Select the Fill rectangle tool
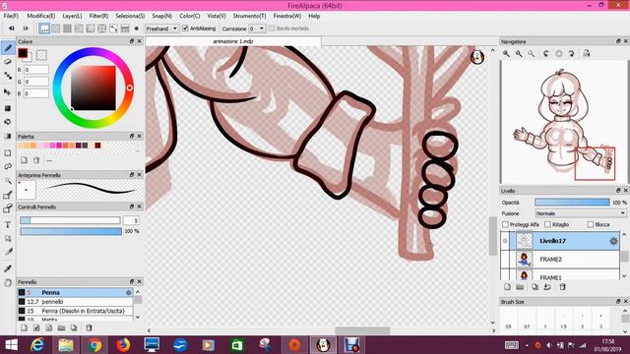This screenshot has height=354, width=630. [8, 108]
